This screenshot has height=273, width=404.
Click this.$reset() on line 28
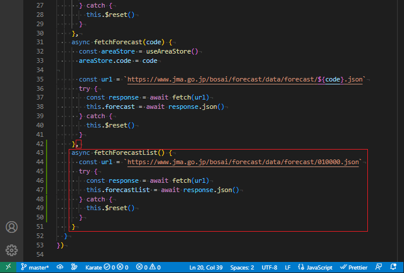coord(111,15)
